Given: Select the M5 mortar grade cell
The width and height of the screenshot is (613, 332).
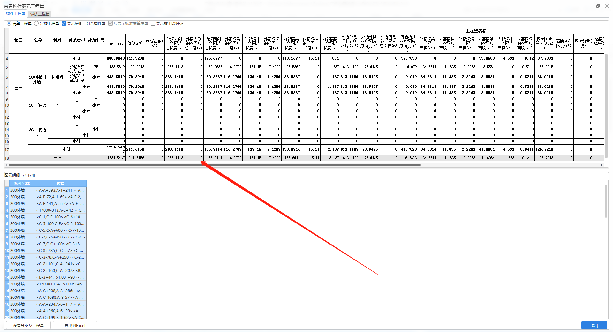Looking at the screenshot, I should pos(96,67).
